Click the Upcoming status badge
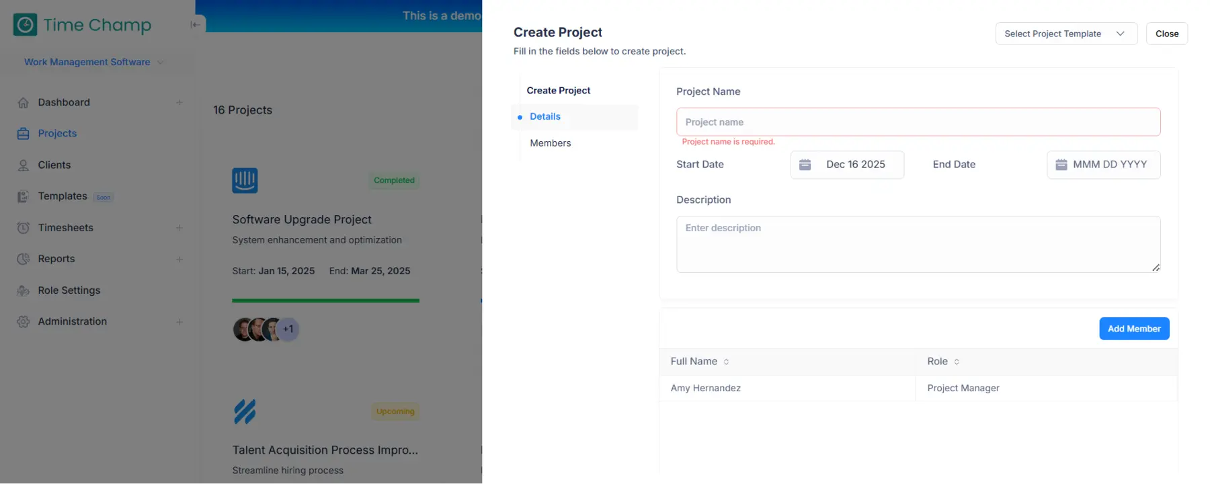The image size is (1210, 484). tap(395, 411)
